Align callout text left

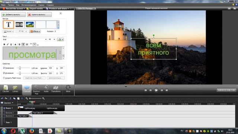(x=19, y=44)
